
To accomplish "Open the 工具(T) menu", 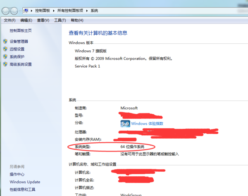I will (x=60, y=20).
